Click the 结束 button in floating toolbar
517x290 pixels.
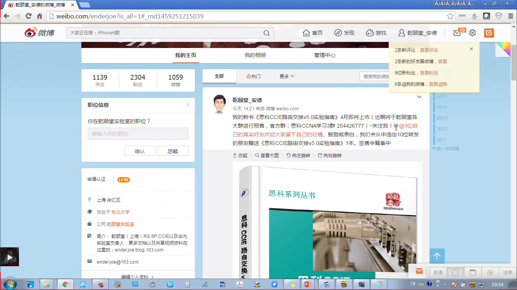tap(508, 273)
